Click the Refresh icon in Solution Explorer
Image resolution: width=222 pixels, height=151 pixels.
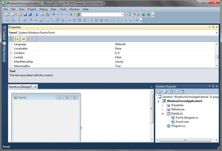click(x=170, y=92)
